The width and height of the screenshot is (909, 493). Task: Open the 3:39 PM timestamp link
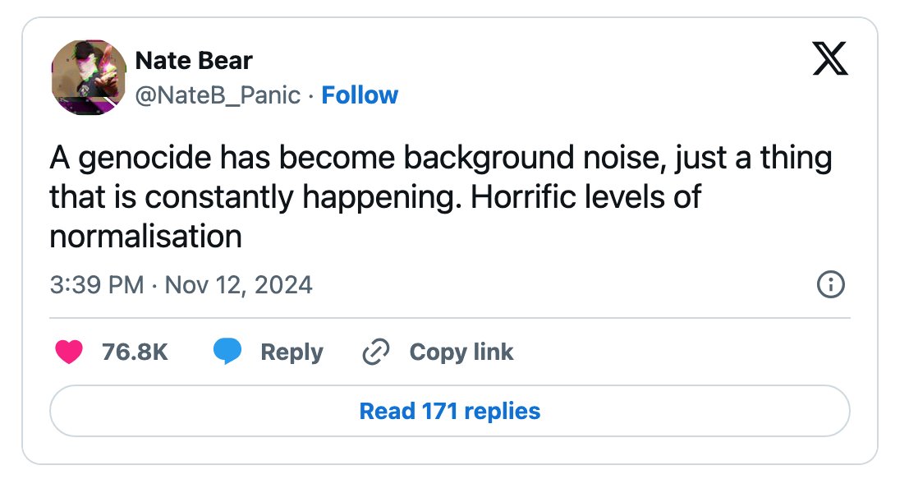point(96,285)
